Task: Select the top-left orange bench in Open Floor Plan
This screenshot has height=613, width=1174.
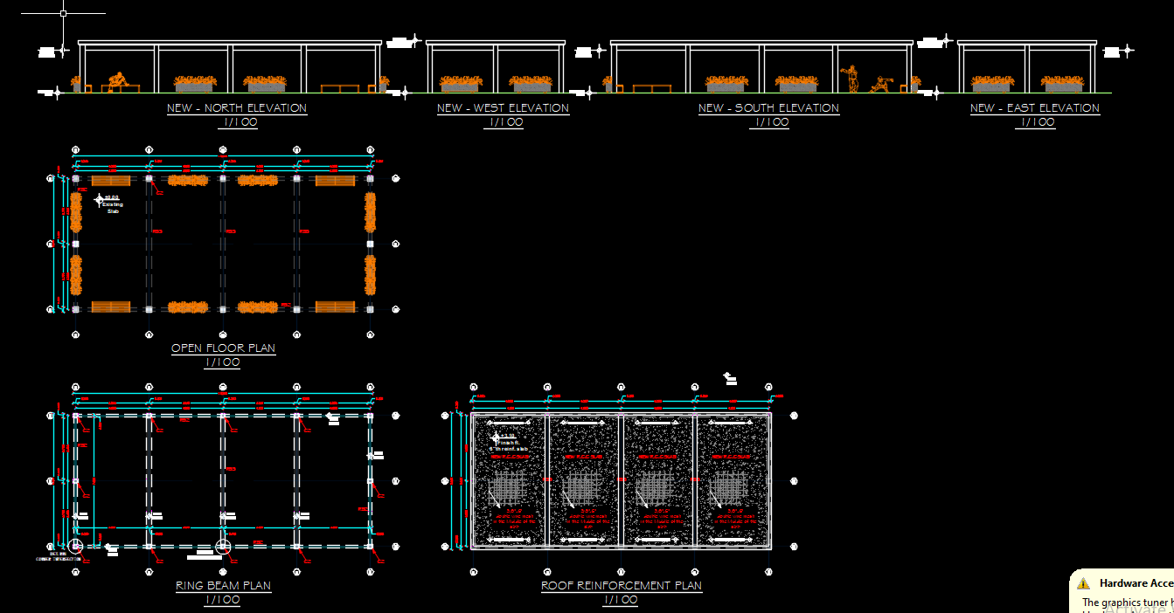Action: 112,181
